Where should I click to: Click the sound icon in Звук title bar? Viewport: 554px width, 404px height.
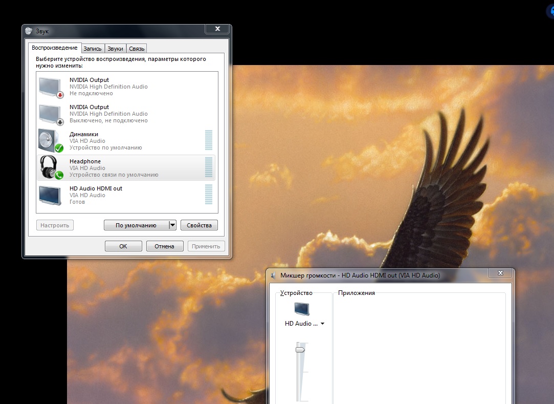click(29, 31)
